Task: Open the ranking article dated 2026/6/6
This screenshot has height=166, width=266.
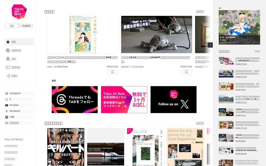Action: (239, 138)
